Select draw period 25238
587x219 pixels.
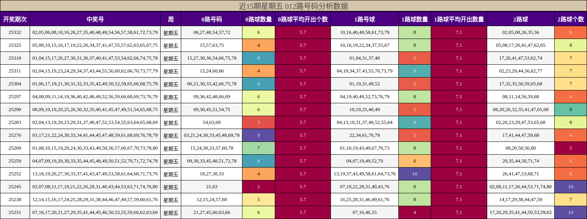click(15, 200)
